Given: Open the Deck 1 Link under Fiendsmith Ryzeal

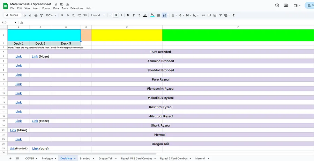Looking at the screenshot, I should (18, 93).
